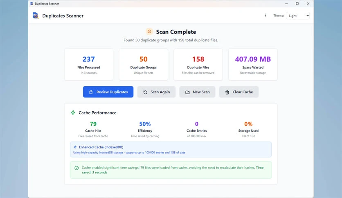
Task: Click the 407.09 MB Space Wasted value
Action: point(253,59)
